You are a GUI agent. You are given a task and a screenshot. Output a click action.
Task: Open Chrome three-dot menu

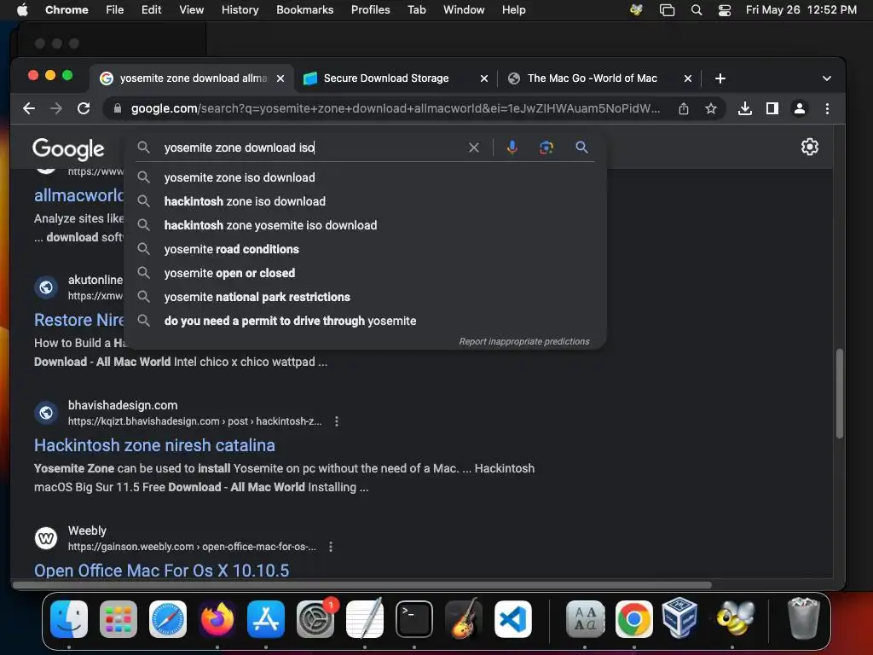coord(827,108)
